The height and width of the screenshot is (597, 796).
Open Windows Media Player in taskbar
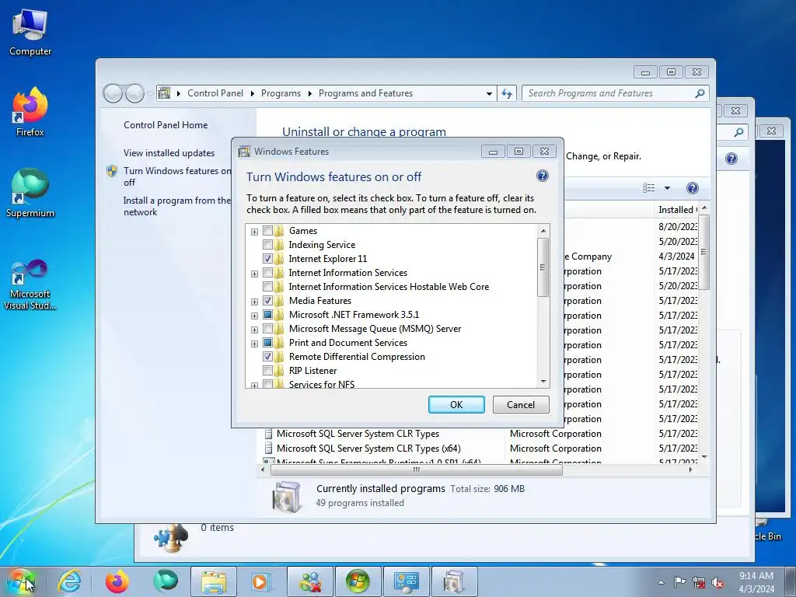click(262, 581)
